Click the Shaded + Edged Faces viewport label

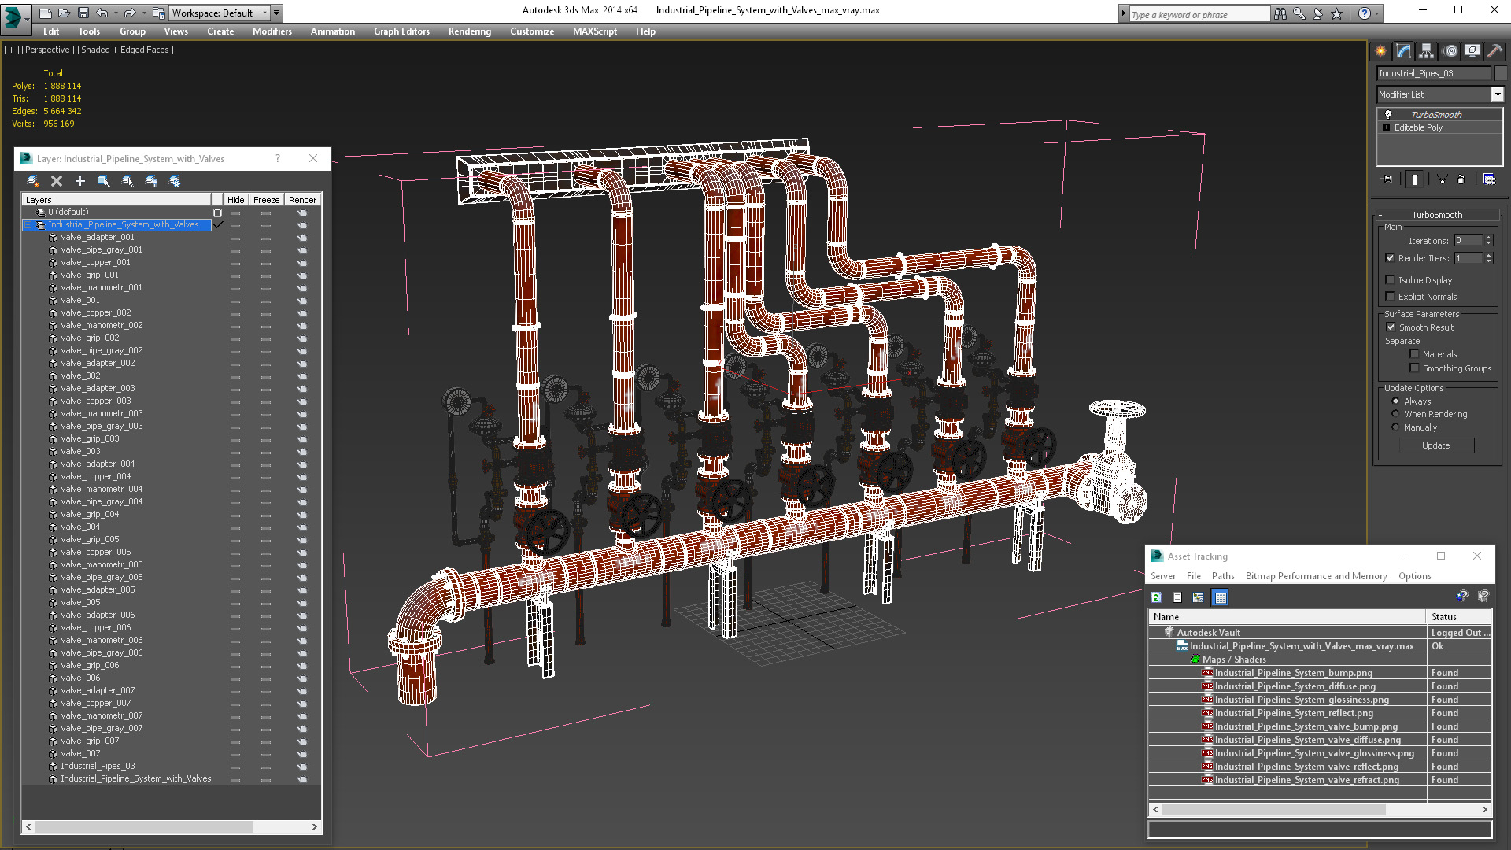[125, 50]
